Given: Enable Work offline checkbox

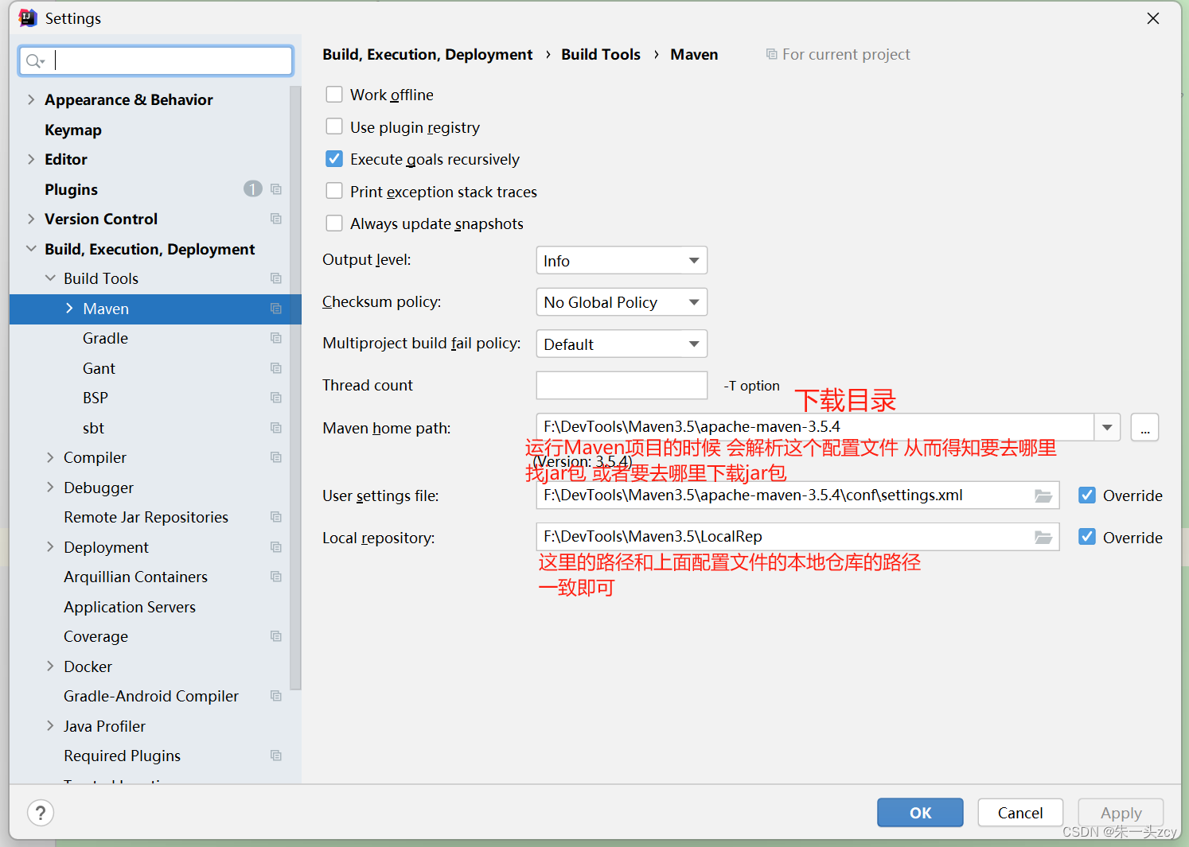Looking at the screenshot, I should (x=334, y=95).
